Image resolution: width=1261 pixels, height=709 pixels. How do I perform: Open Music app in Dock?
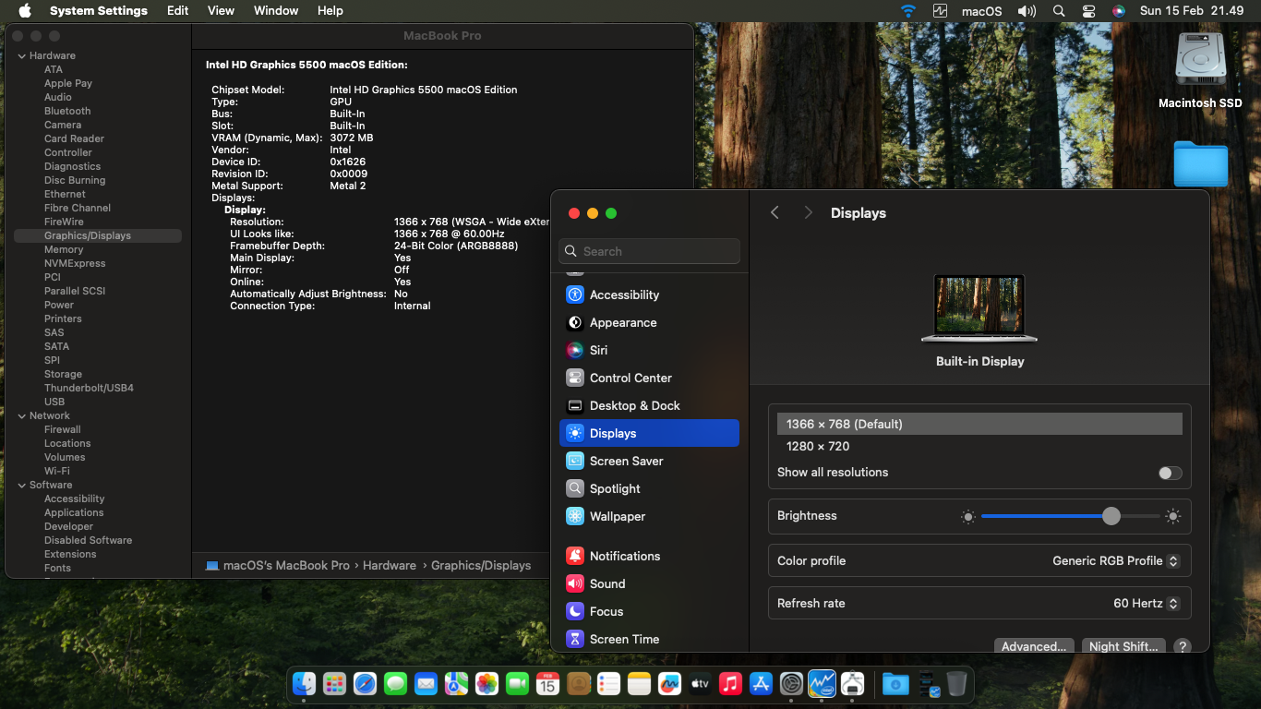(x=730, y=684)
